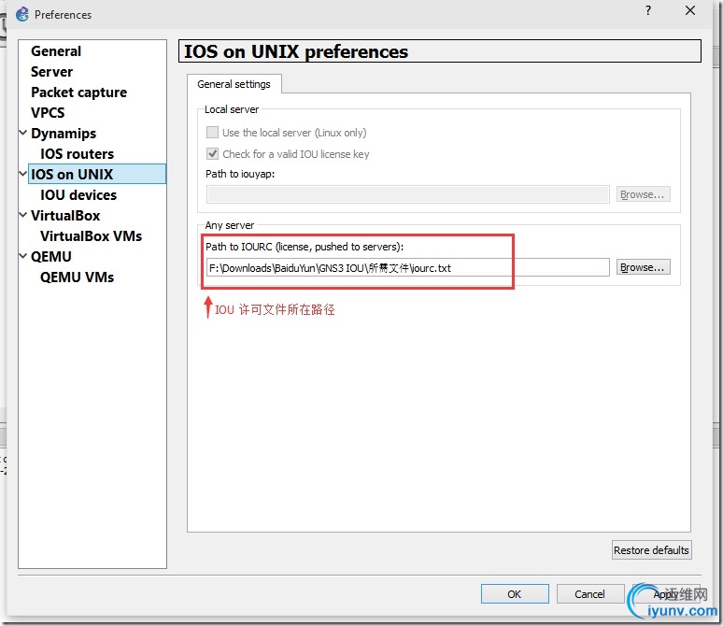Collapse the IOS on UNIX tree node
This screenshot has width=723, height=626.
pyautogui.click(x=23, y=174)
